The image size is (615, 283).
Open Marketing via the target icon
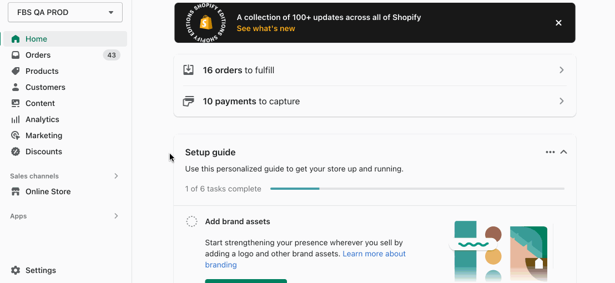[x=16, y=135]
